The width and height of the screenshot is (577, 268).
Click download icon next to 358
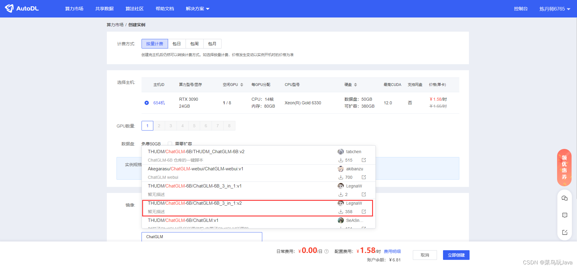click(x=341, y=212)
